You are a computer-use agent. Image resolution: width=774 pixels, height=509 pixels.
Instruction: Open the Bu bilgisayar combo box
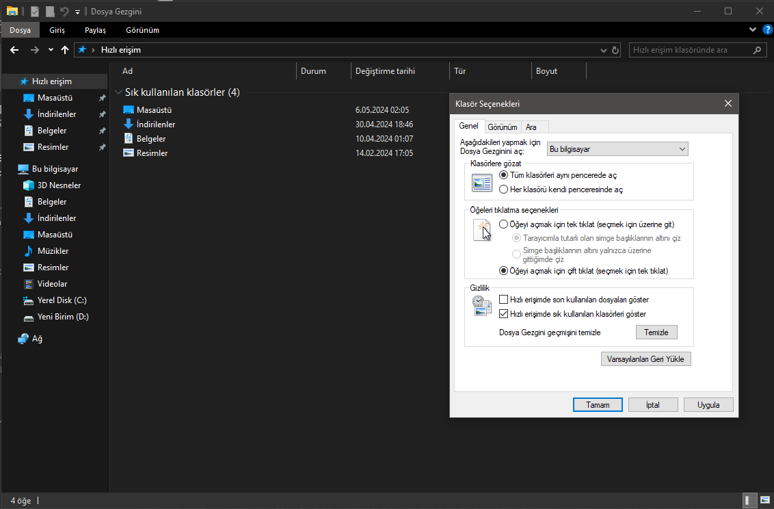(x=617, y=149)
